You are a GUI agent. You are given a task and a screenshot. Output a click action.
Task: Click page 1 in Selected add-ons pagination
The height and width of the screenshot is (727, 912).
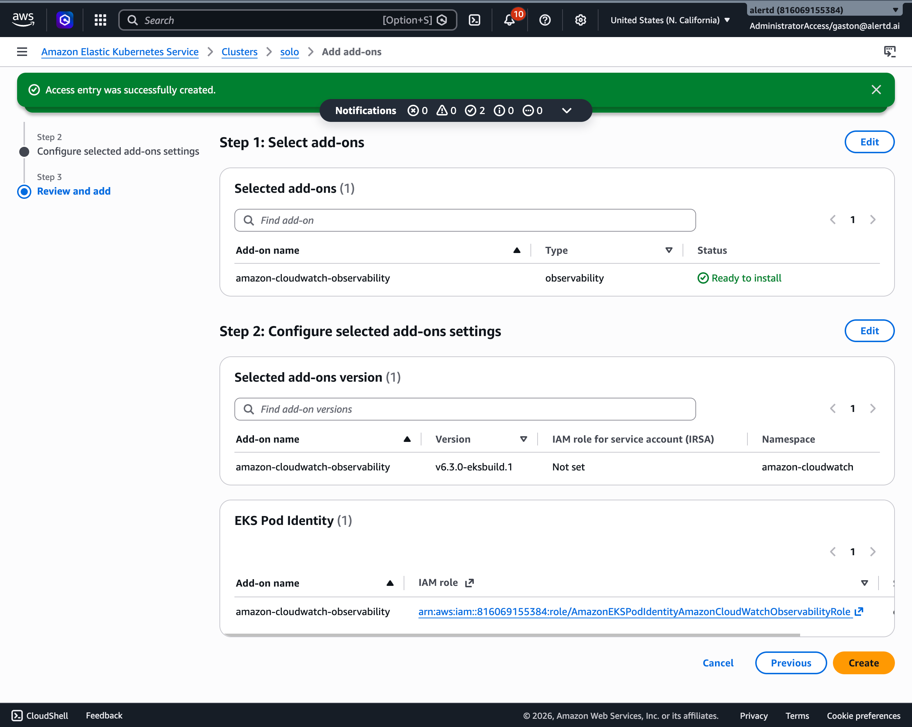click(x=853, y=220)
